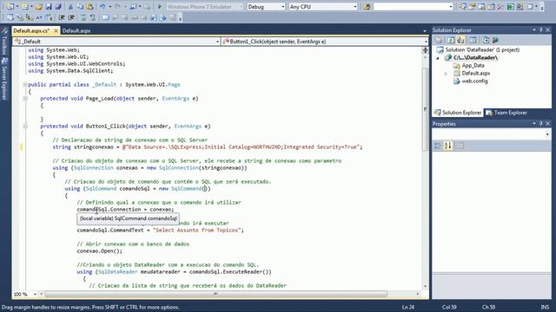Collapse the _Default class code region
Viewport: 556px width, 312px height.
pyautogui.click(x=25, y=85)
